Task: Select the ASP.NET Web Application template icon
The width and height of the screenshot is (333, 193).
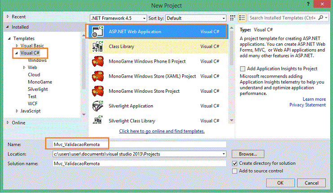Action: pos(98,31)
